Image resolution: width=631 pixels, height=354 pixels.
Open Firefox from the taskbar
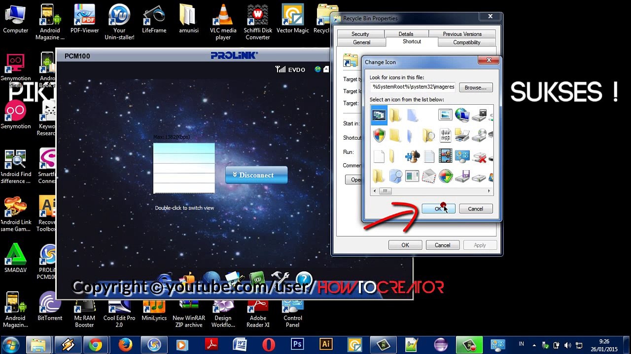125,345
